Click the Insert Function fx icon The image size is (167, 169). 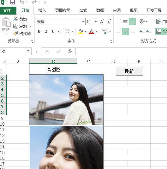pos(69,51)
